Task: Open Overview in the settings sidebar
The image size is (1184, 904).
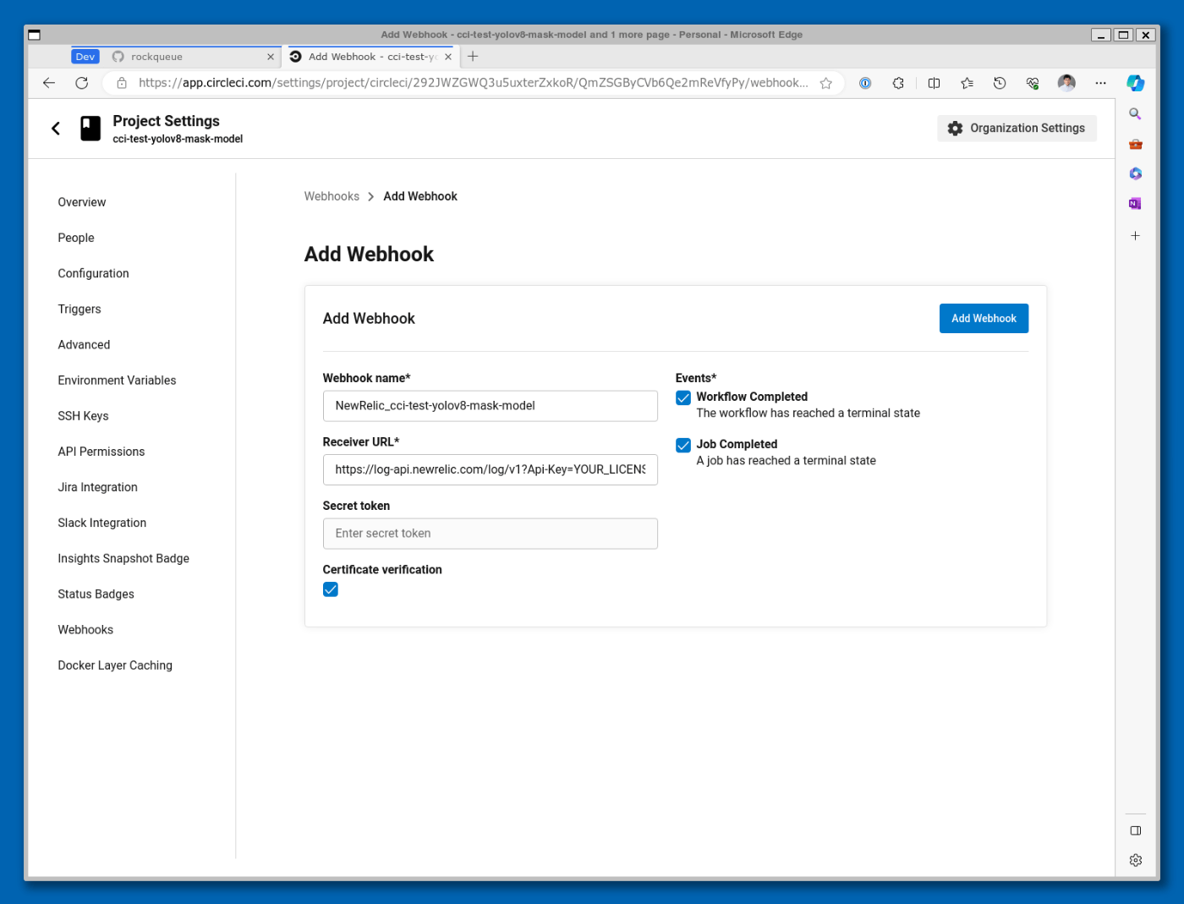Action: [82, 202]
